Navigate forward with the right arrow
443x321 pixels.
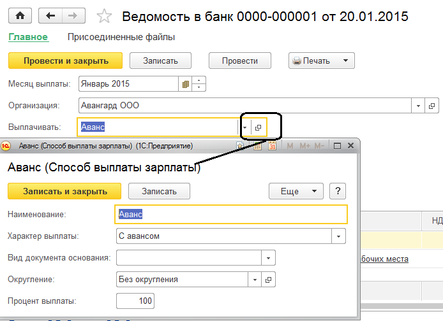click(x=73, y=16)
